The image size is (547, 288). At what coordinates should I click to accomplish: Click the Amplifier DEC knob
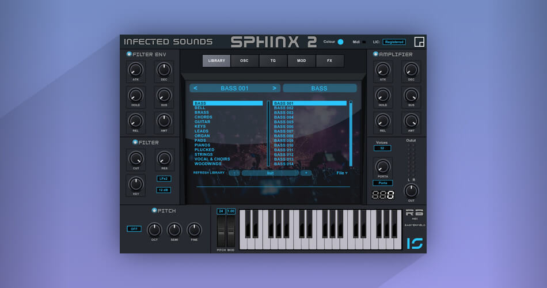pyautogui.click(x=411, y=70)
